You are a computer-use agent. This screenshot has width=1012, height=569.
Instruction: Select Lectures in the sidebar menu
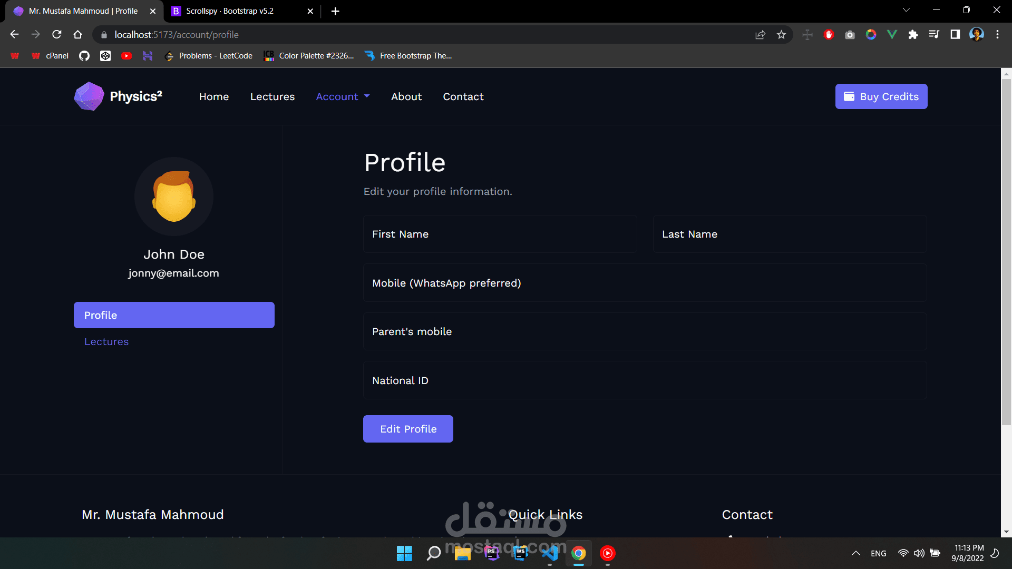click(106, 342)
